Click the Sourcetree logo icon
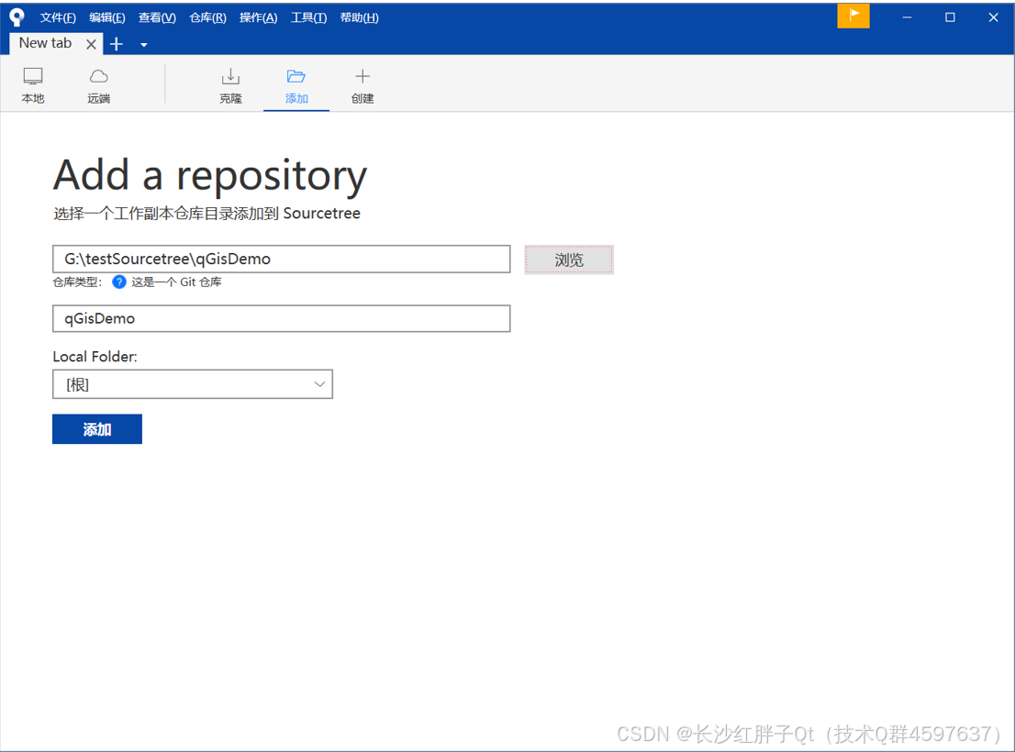 tap(17, 17)
